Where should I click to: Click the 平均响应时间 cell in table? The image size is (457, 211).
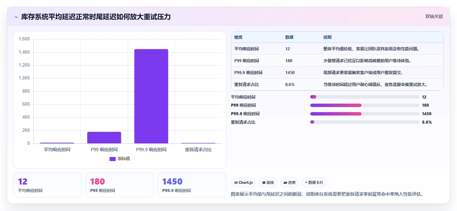tap(247, 49)
